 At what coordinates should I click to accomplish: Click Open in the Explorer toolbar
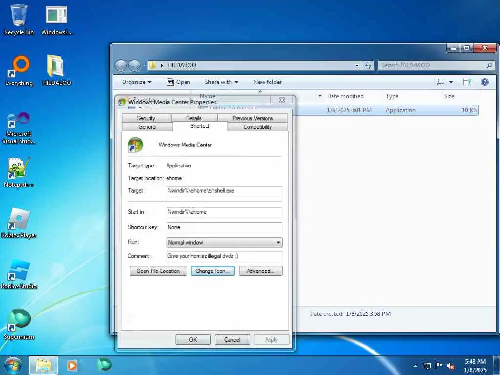(179, 82)
